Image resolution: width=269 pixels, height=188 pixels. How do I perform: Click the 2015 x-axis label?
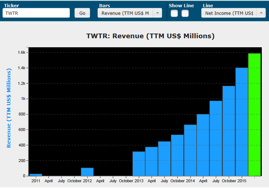point(242,181)
